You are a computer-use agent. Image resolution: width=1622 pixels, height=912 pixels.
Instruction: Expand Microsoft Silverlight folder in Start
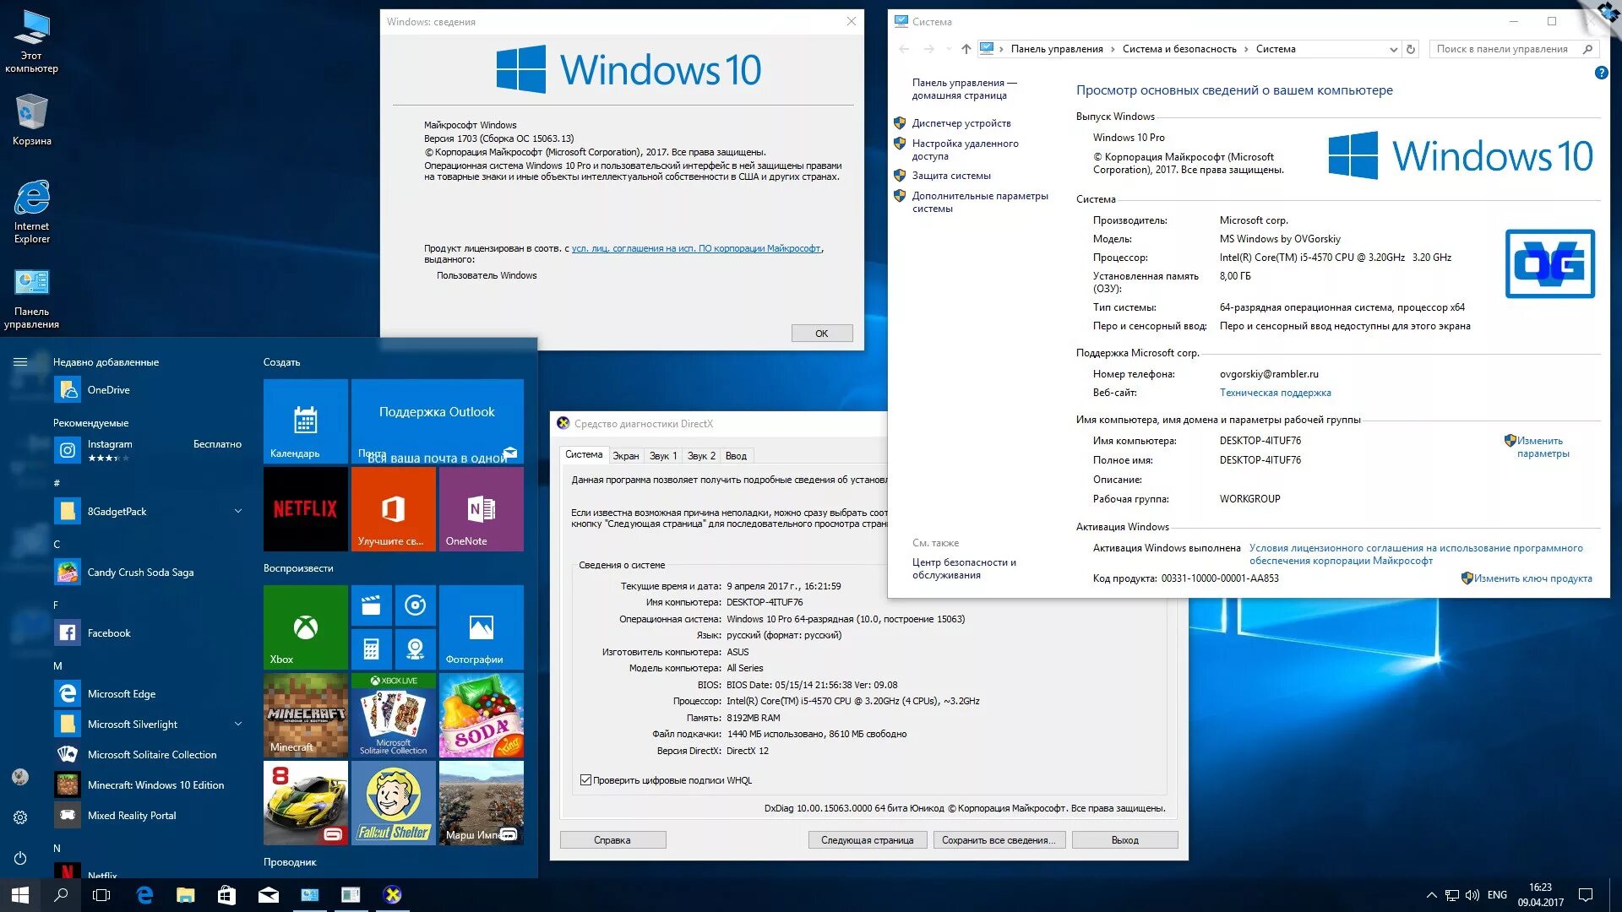(238, 724)
